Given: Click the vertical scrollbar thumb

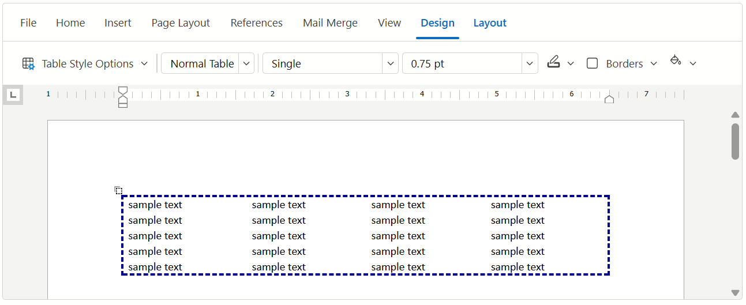Looking at the screenshot, I should click(x=735, y=141).
